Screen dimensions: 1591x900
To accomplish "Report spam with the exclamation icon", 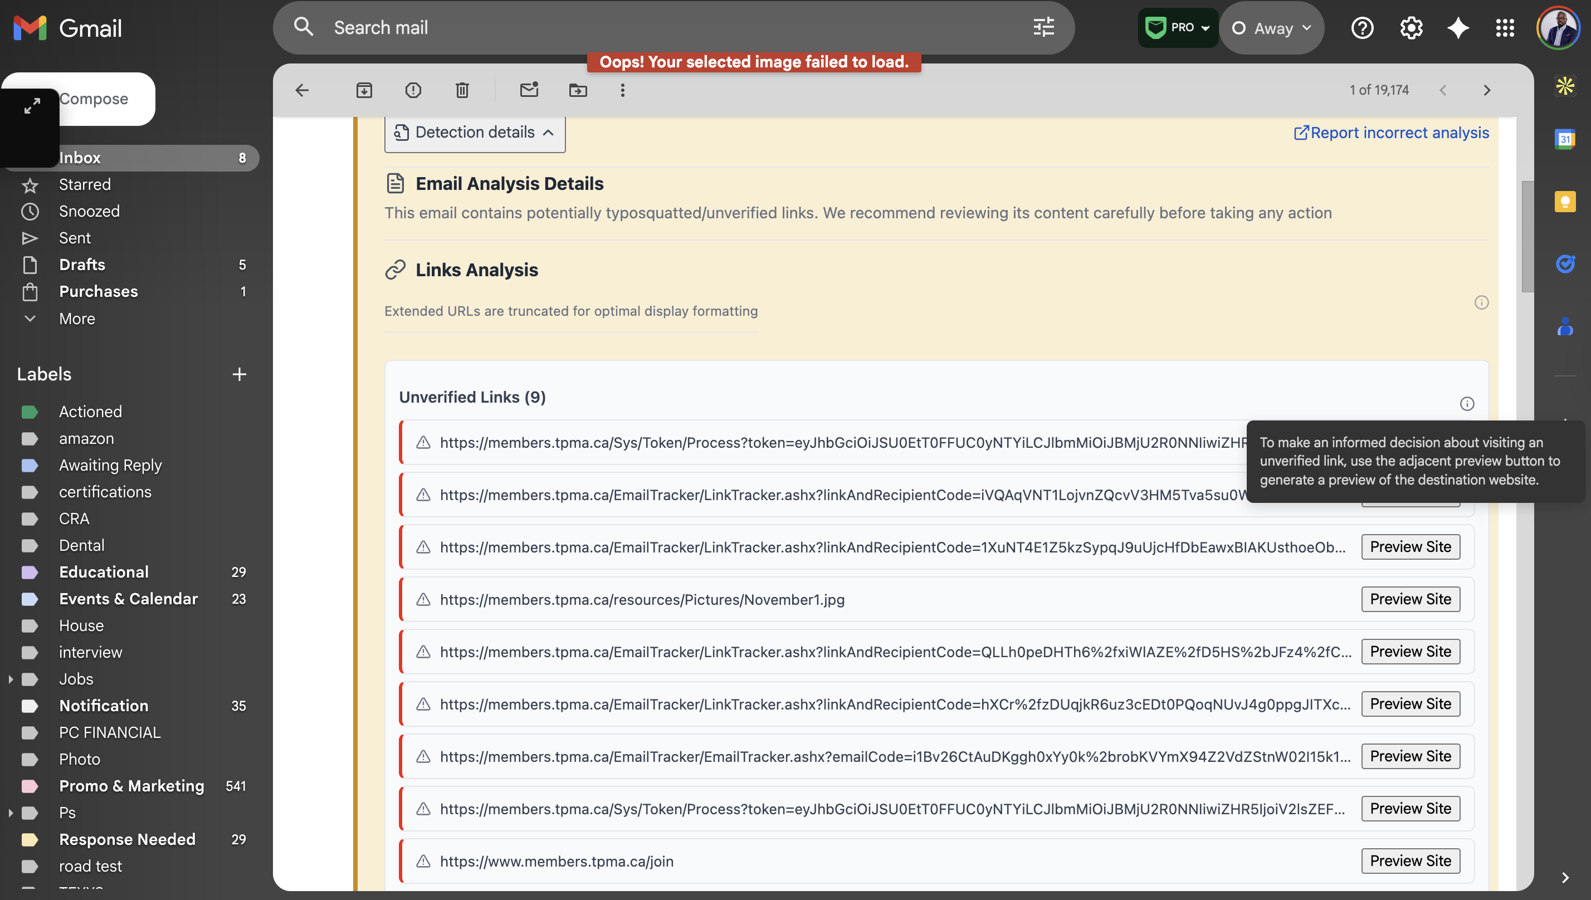I will click(x=413, y=90).
